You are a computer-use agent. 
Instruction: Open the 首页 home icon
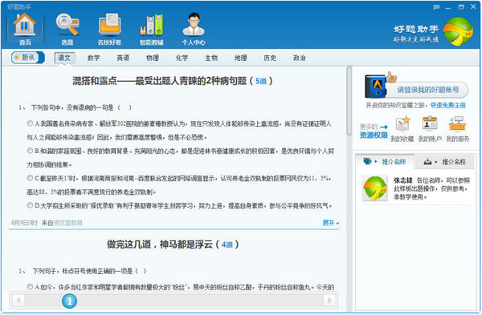[x=25, y=25]
